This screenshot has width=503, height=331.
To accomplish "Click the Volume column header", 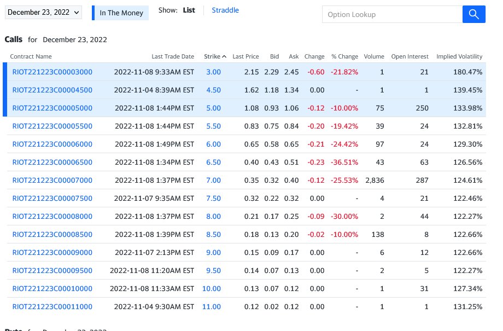I will click(374, 56).
